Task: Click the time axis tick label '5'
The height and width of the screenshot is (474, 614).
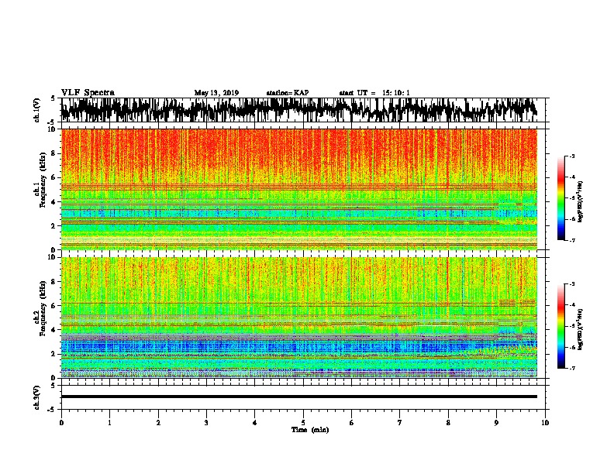Action: pos(303,423)
